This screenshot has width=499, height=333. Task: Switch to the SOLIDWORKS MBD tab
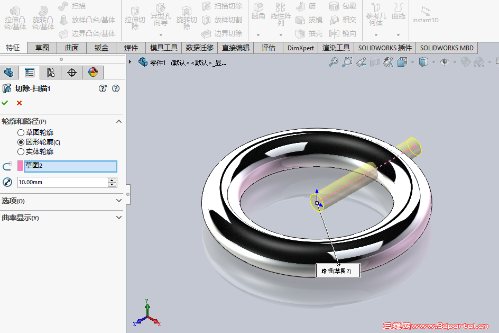(x=447, y=48)
